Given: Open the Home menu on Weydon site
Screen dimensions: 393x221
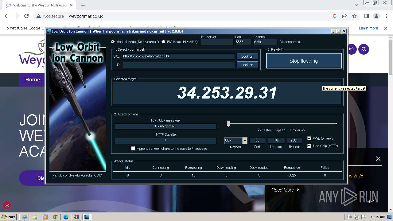Looking at the screenshot, I should (33, 79).
